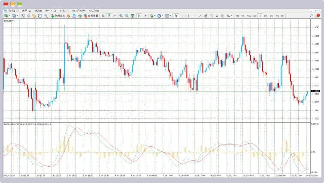Zoom in on the chart
This screenshot has width=324, height=183.
121,16
